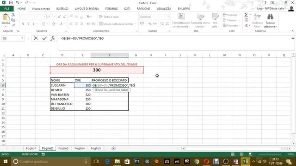
Task: Switch to Page Break Preview in status bar
Action: coord(250,154)
